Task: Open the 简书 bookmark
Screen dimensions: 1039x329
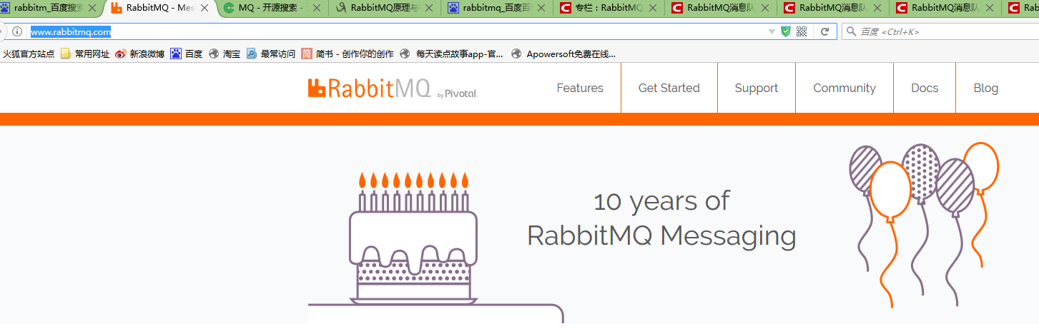Action: click(348, 54)
